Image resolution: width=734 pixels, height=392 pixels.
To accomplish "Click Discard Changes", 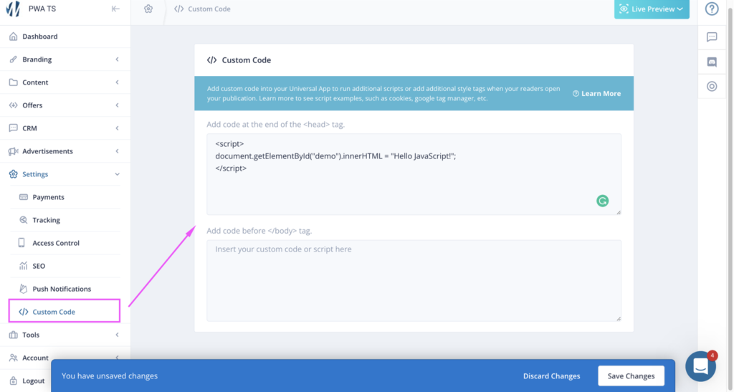I will [x=551, y=376].
